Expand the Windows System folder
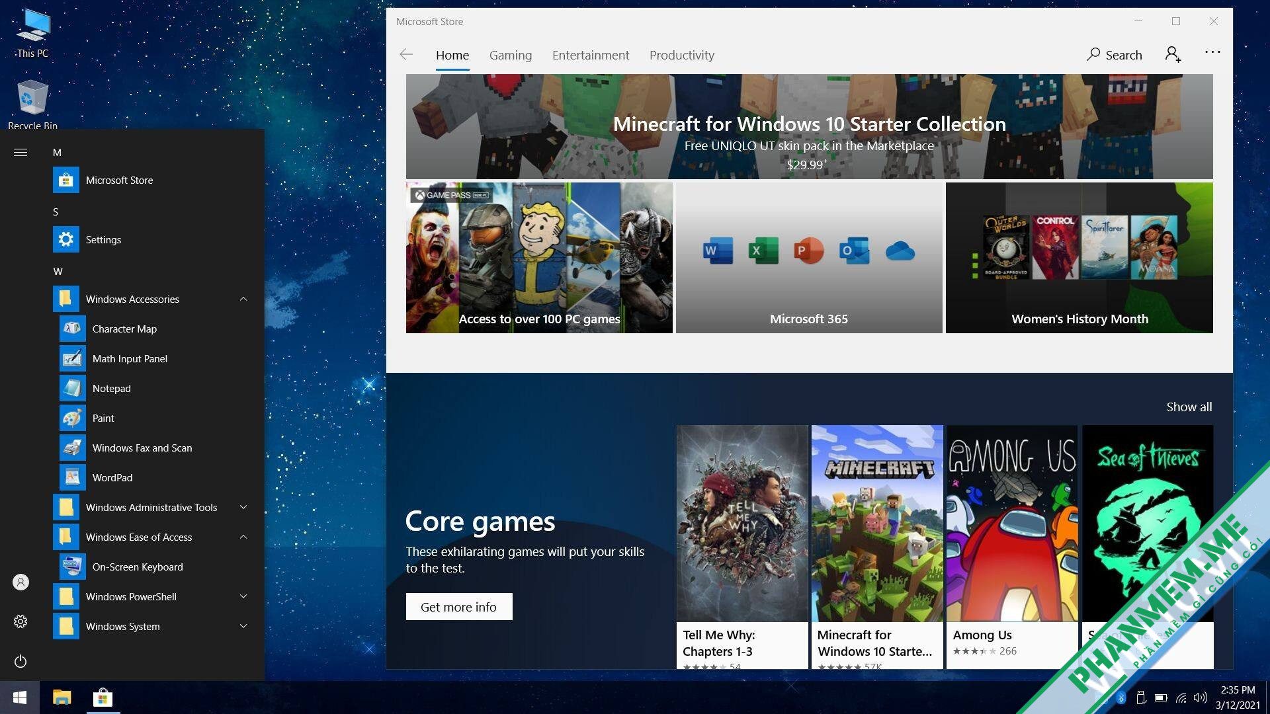The height and width of the screenshot is (714, 1270). [243, 626]
